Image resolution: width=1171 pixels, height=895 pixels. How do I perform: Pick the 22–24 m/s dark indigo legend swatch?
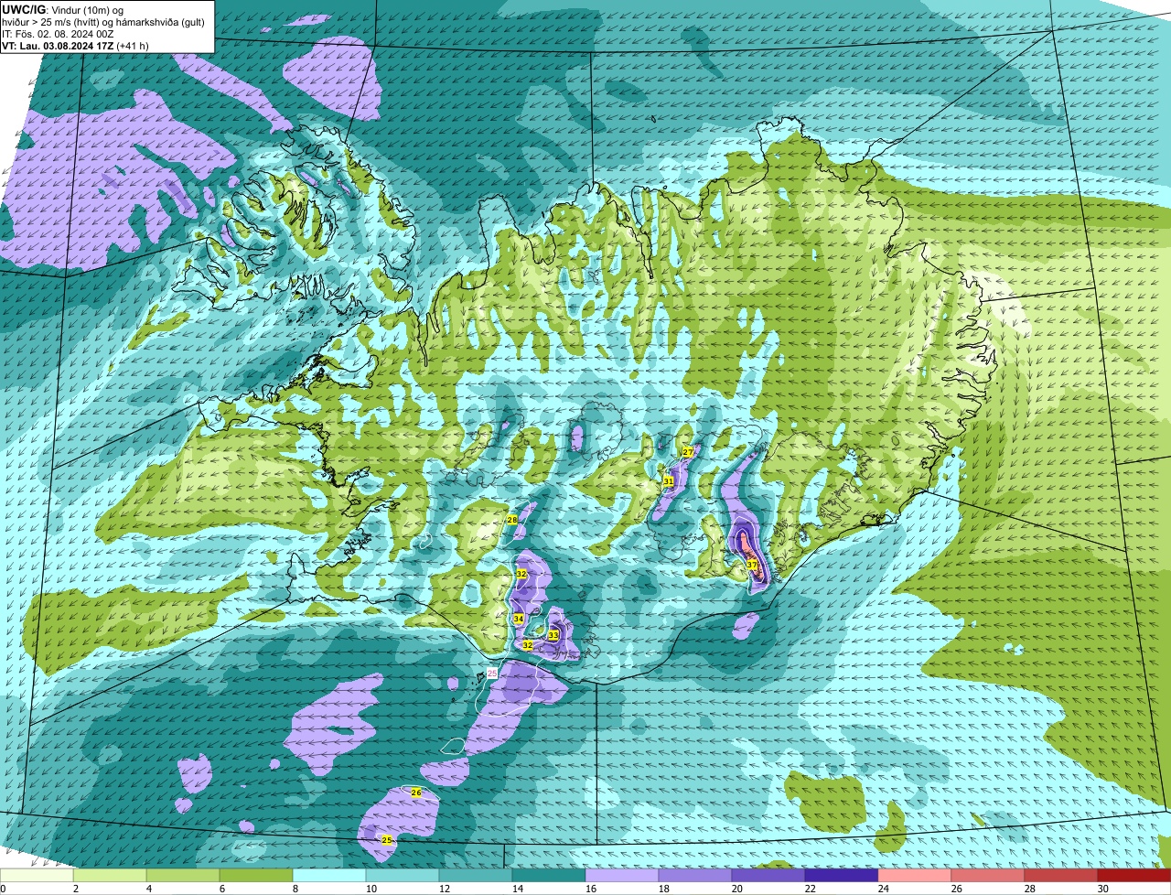[842, 875]
